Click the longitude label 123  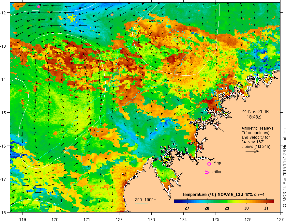(151, 219)
